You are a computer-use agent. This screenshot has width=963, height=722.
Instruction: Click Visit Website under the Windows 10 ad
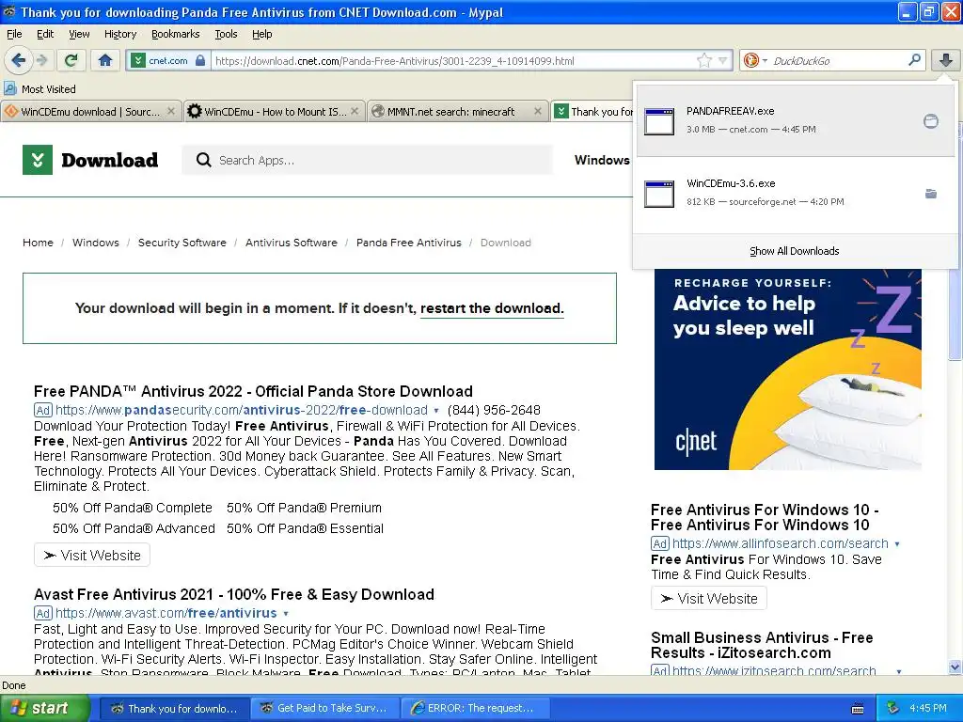tap(709, 599)
